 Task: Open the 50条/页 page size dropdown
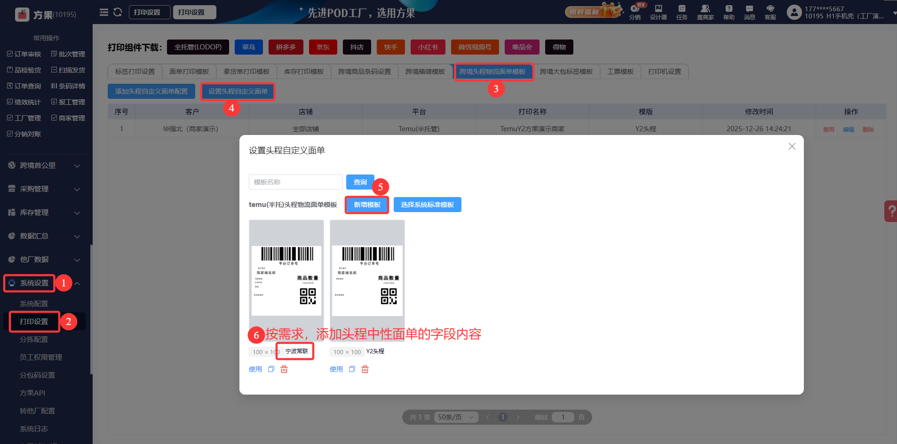point(456,417)
